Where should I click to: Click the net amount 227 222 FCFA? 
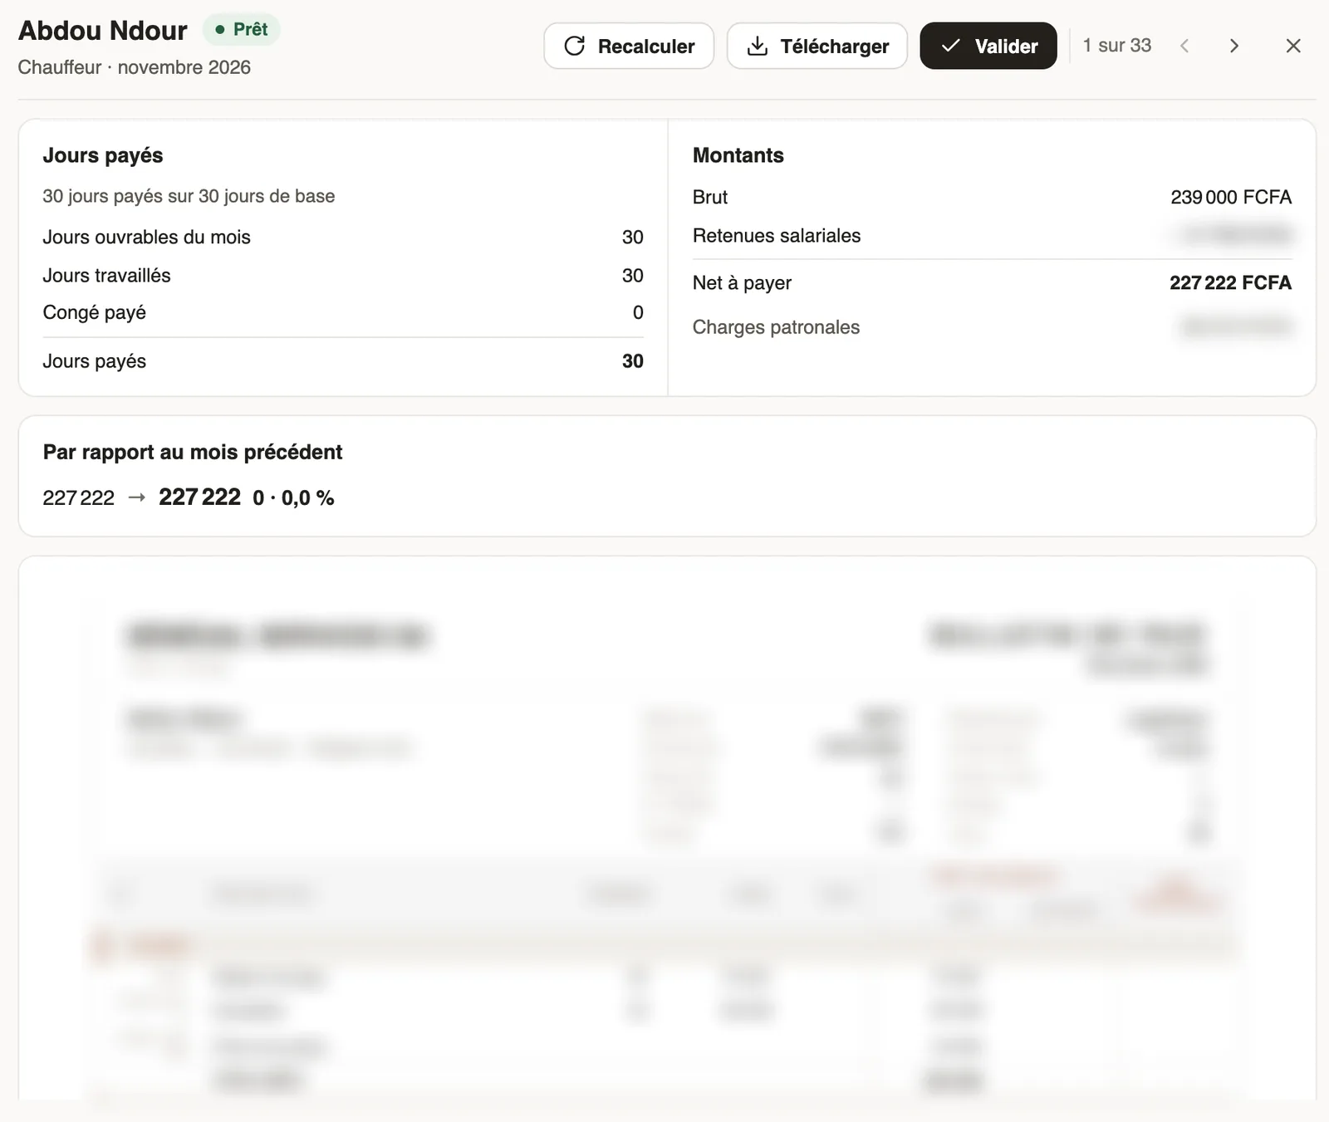click(1231, 283)
